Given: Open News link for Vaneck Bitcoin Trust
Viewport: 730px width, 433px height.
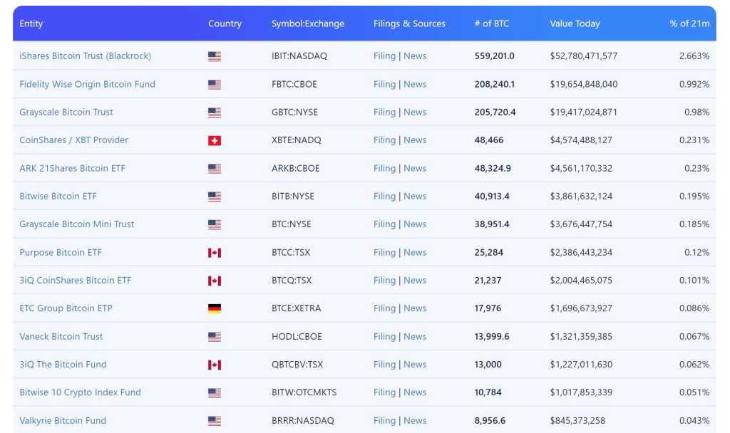Looking at the screenshot, I should point(415,336).
